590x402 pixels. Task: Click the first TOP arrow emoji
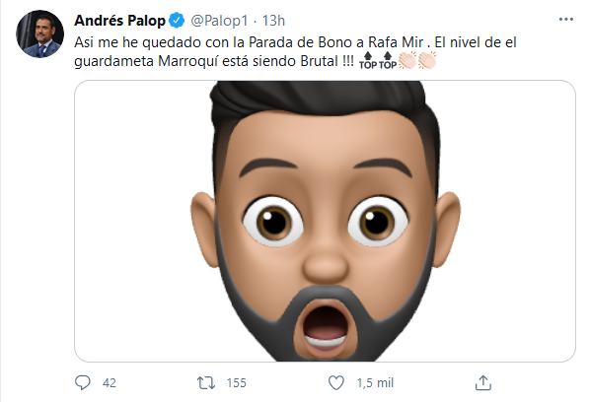point(368,61)
